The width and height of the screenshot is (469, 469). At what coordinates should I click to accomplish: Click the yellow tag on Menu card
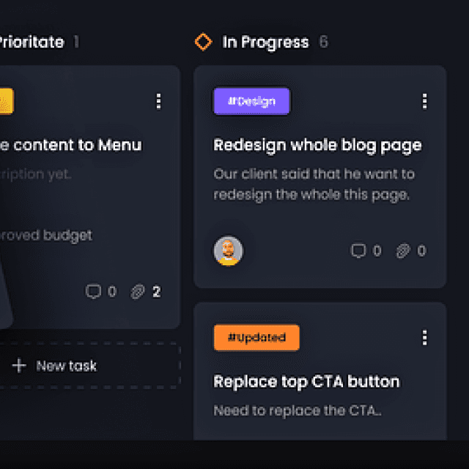[x=6, y=101]
